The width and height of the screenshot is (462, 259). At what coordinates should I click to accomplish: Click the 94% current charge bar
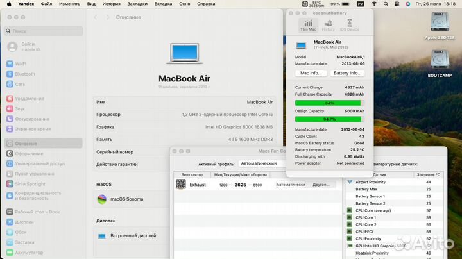coord(330,103)
